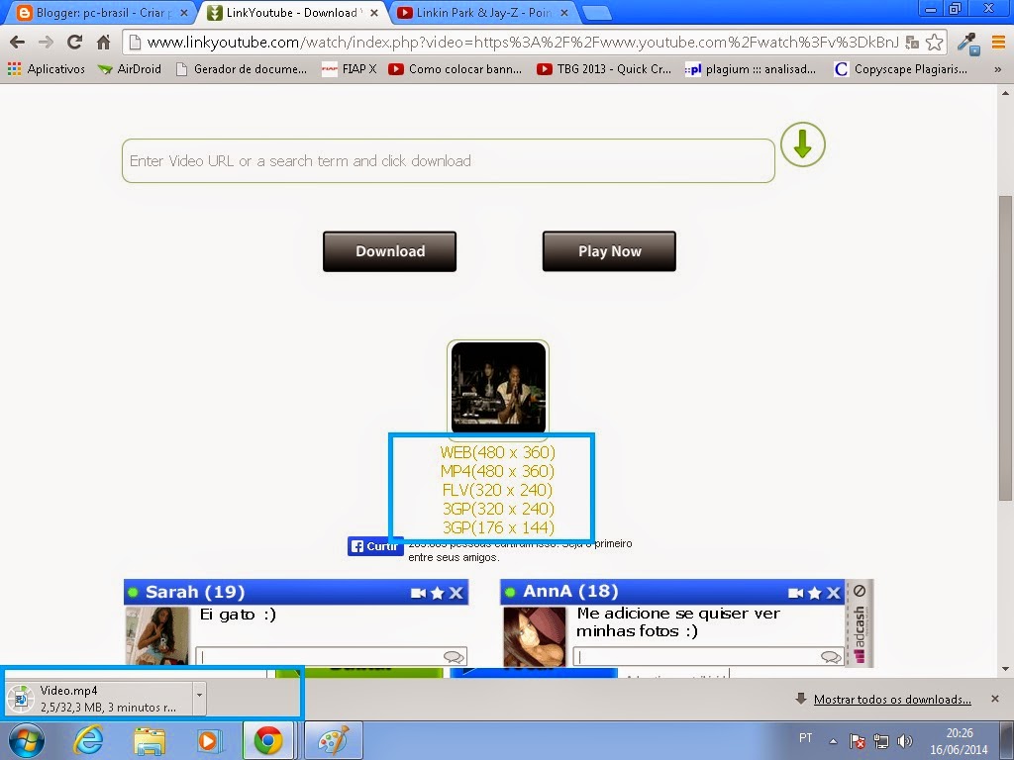Image resolution: width=1014 pixels, height=760 pixels.
Task: Open the Copyscape Plagiaris... bookmark
Action: point(901,68)
